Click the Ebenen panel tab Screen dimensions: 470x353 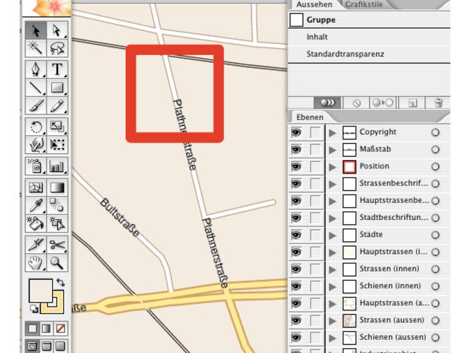[310, 117]
